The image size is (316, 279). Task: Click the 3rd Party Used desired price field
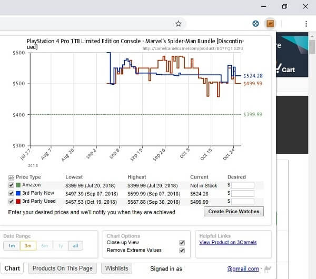pyautogui.click(x=243, y=202)
